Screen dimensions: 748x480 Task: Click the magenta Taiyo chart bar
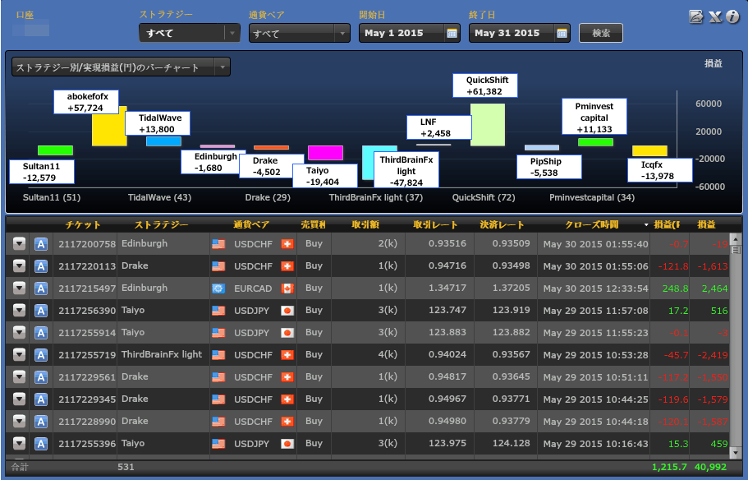[x=325, y=153]
